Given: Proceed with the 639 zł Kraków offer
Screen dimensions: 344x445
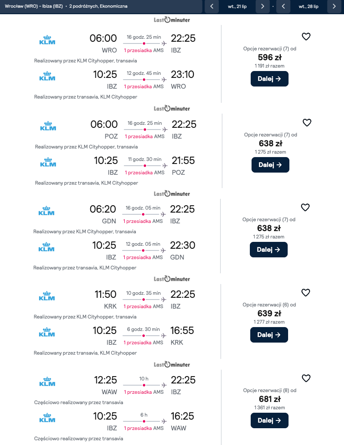Looking at the screenshot, I should [269, 335].
